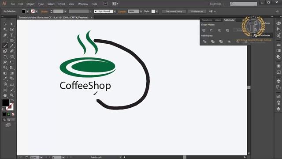Open stroke color dropdown in control bar
The height and width of the screenshot is (159, 282).
36,11
